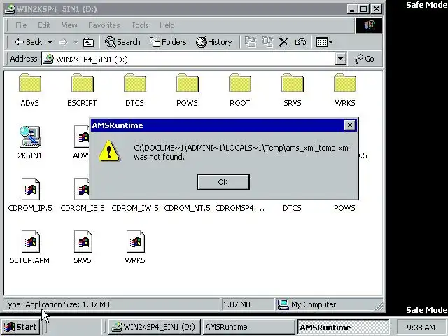
Task: Open the Views dropdown button
Action: click(x=324, y=42)
